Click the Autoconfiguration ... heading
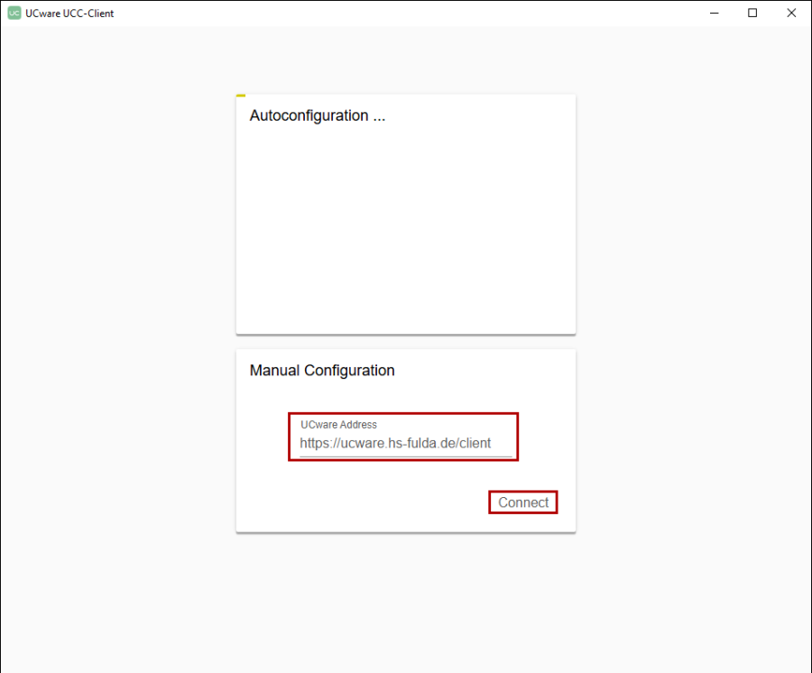Viewport: 812px width, 673px height. [318, 115]
